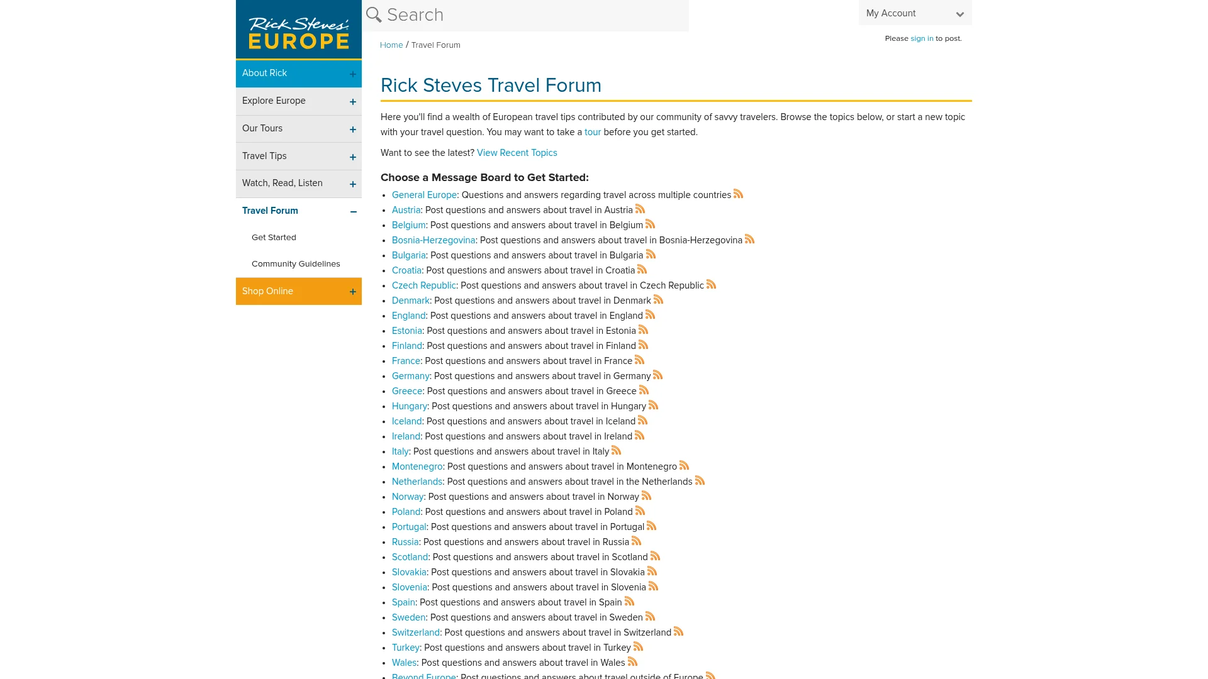Open the Italy message board link
The height and width of the screenshot is (679, 1208).
pos(400,451)
